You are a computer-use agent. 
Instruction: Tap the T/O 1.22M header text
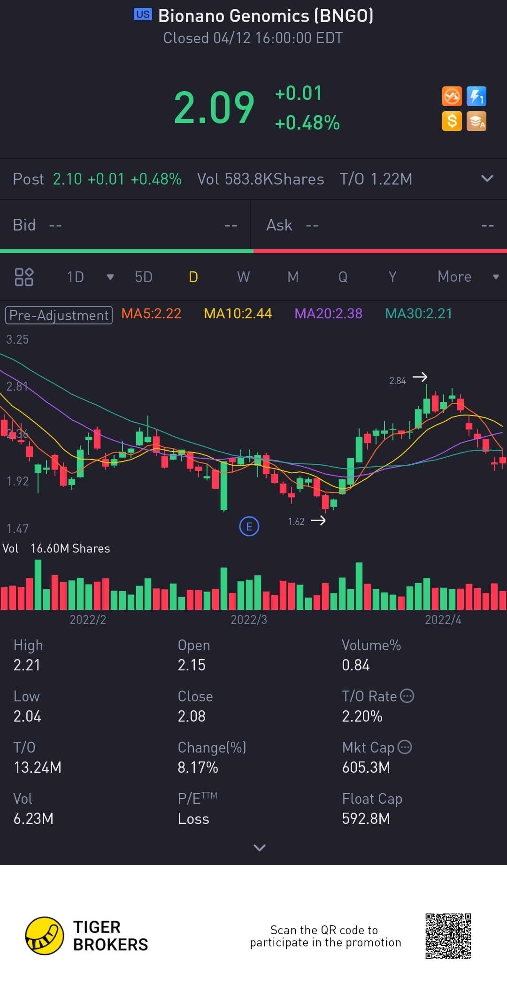(x=376, y=179)
